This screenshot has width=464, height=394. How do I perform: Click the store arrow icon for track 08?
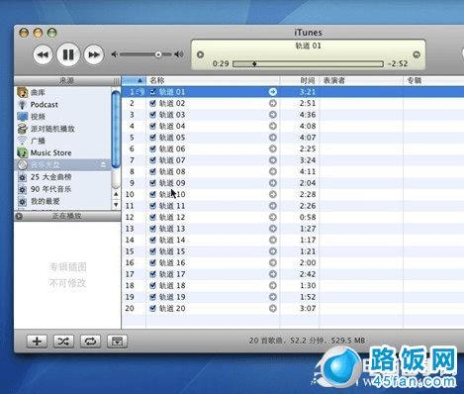click(x=273, y=171)
